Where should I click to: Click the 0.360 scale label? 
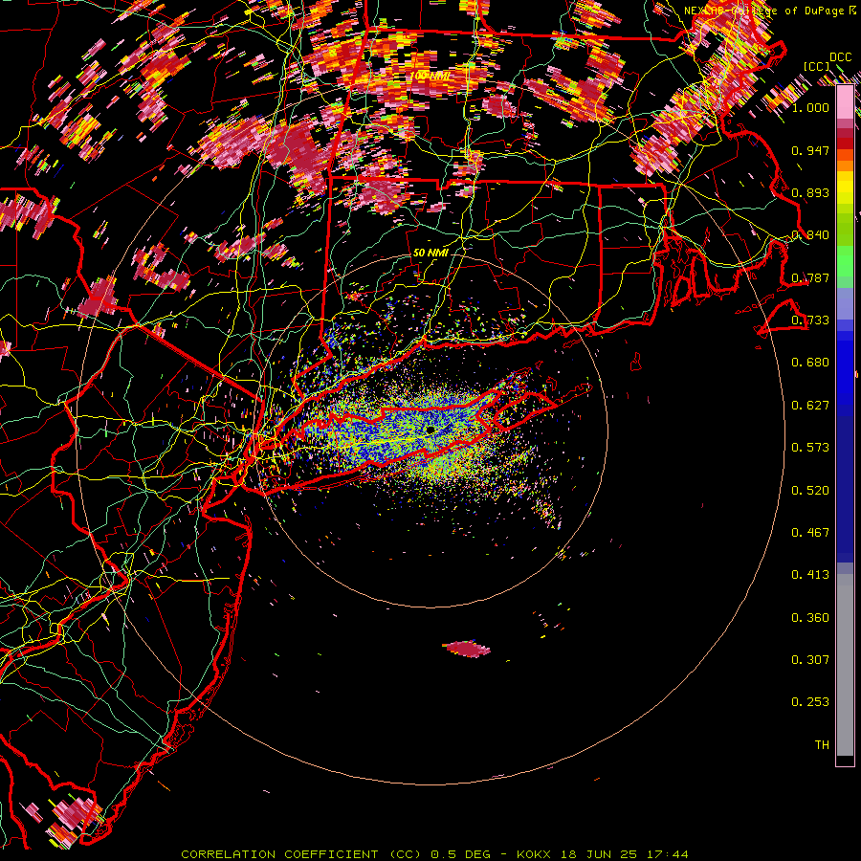[x=810, y=618]
